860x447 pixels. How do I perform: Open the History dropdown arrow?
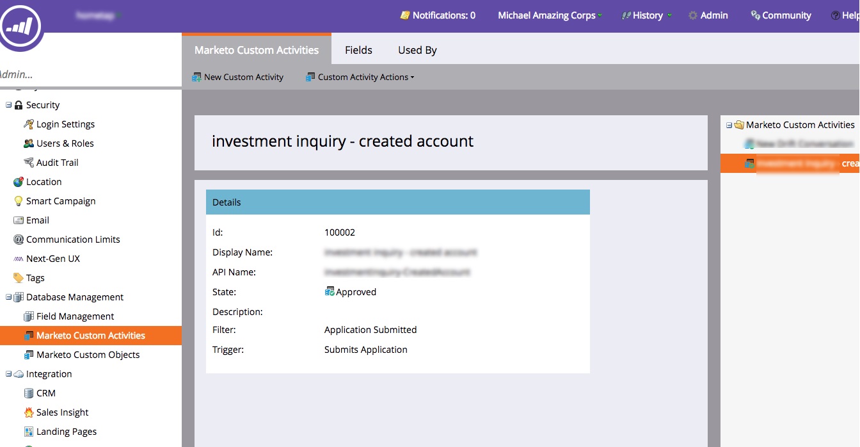[669, 15]
